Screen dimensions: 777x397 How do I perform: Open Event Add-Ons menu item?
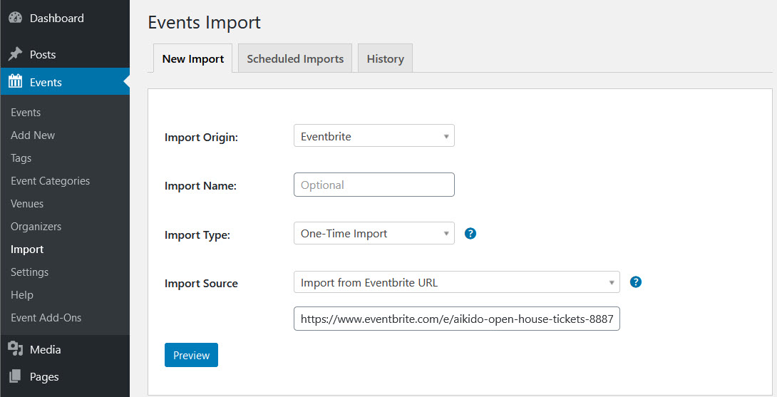[46, 318]
